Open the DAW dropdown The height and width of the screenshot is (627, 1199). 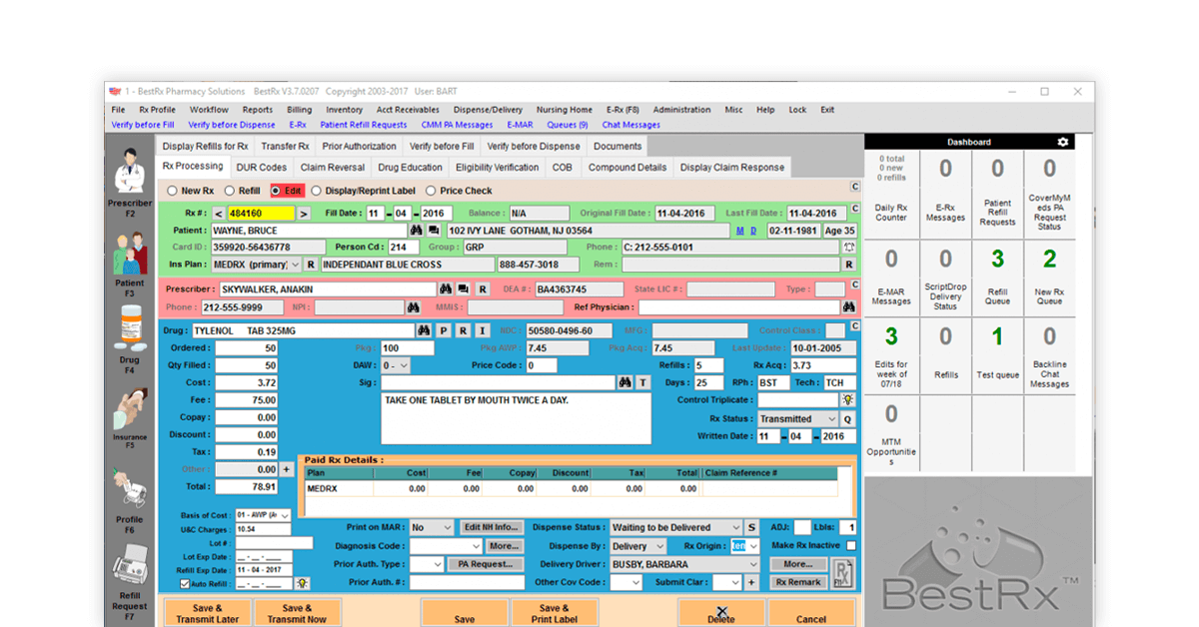(403, 366)
